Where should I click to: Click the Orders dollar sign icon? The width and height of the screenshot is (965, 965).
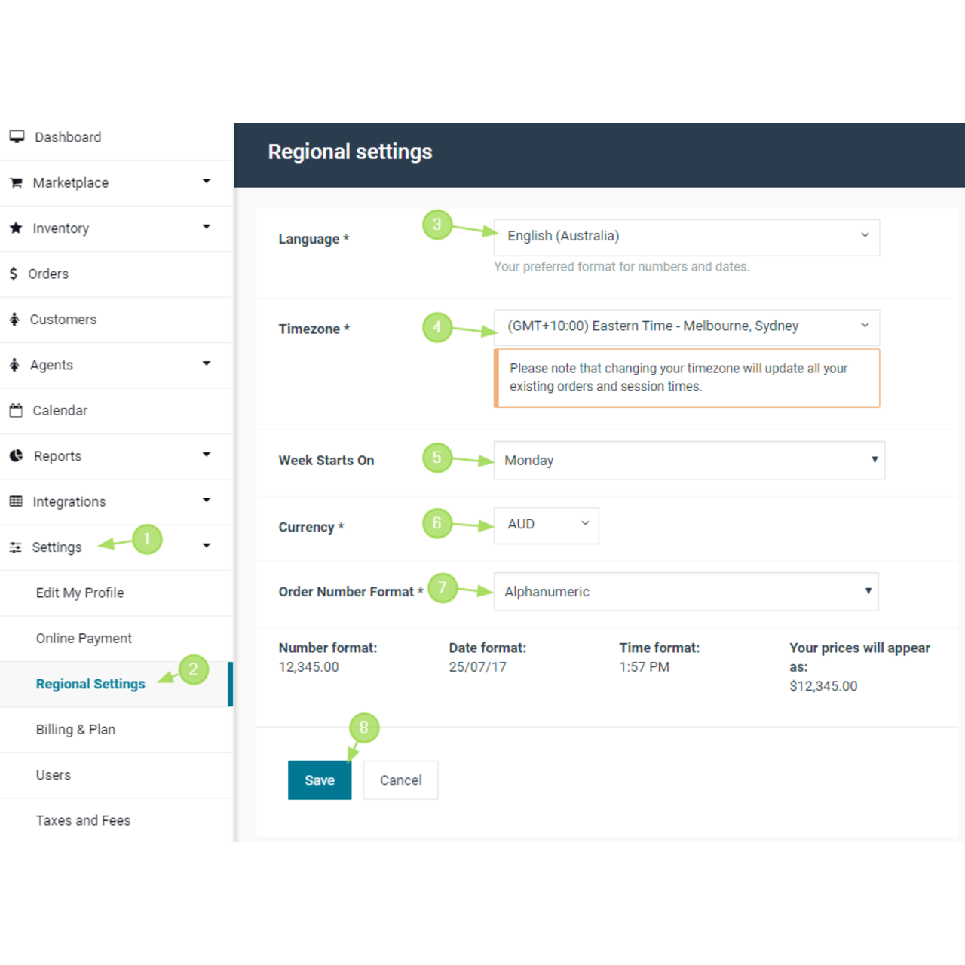pyautogui.click(x=14, y=274)
